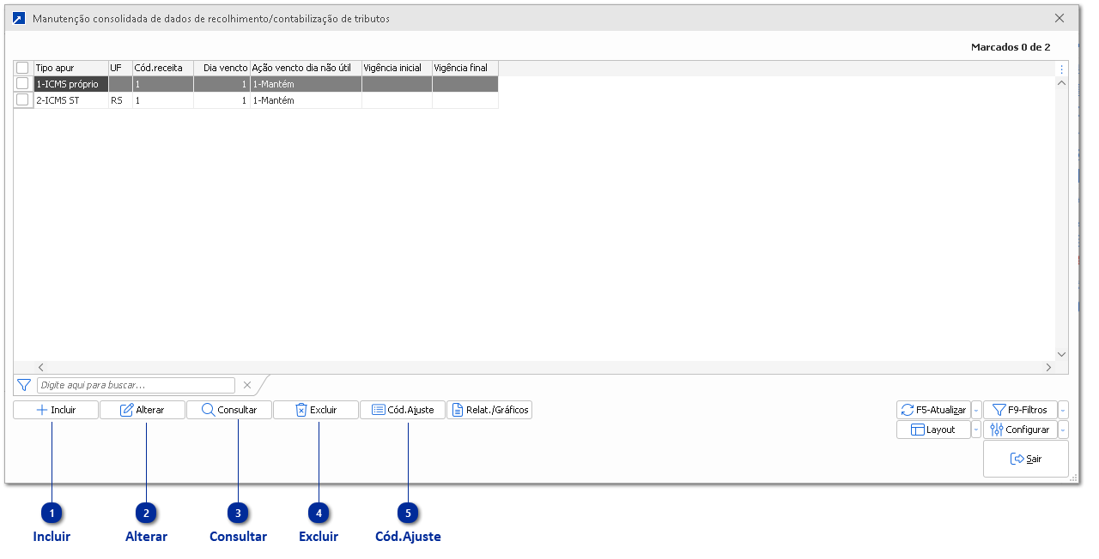The height and width of the screenshot is (559, 1099).
Task: Click the vertical scrollbar up arrow
Action: (1062, 84)
